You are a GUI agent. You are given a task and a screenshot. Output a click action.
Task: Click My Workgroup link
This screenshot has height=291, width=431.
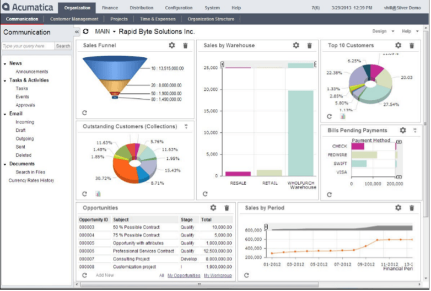(218, 276)
